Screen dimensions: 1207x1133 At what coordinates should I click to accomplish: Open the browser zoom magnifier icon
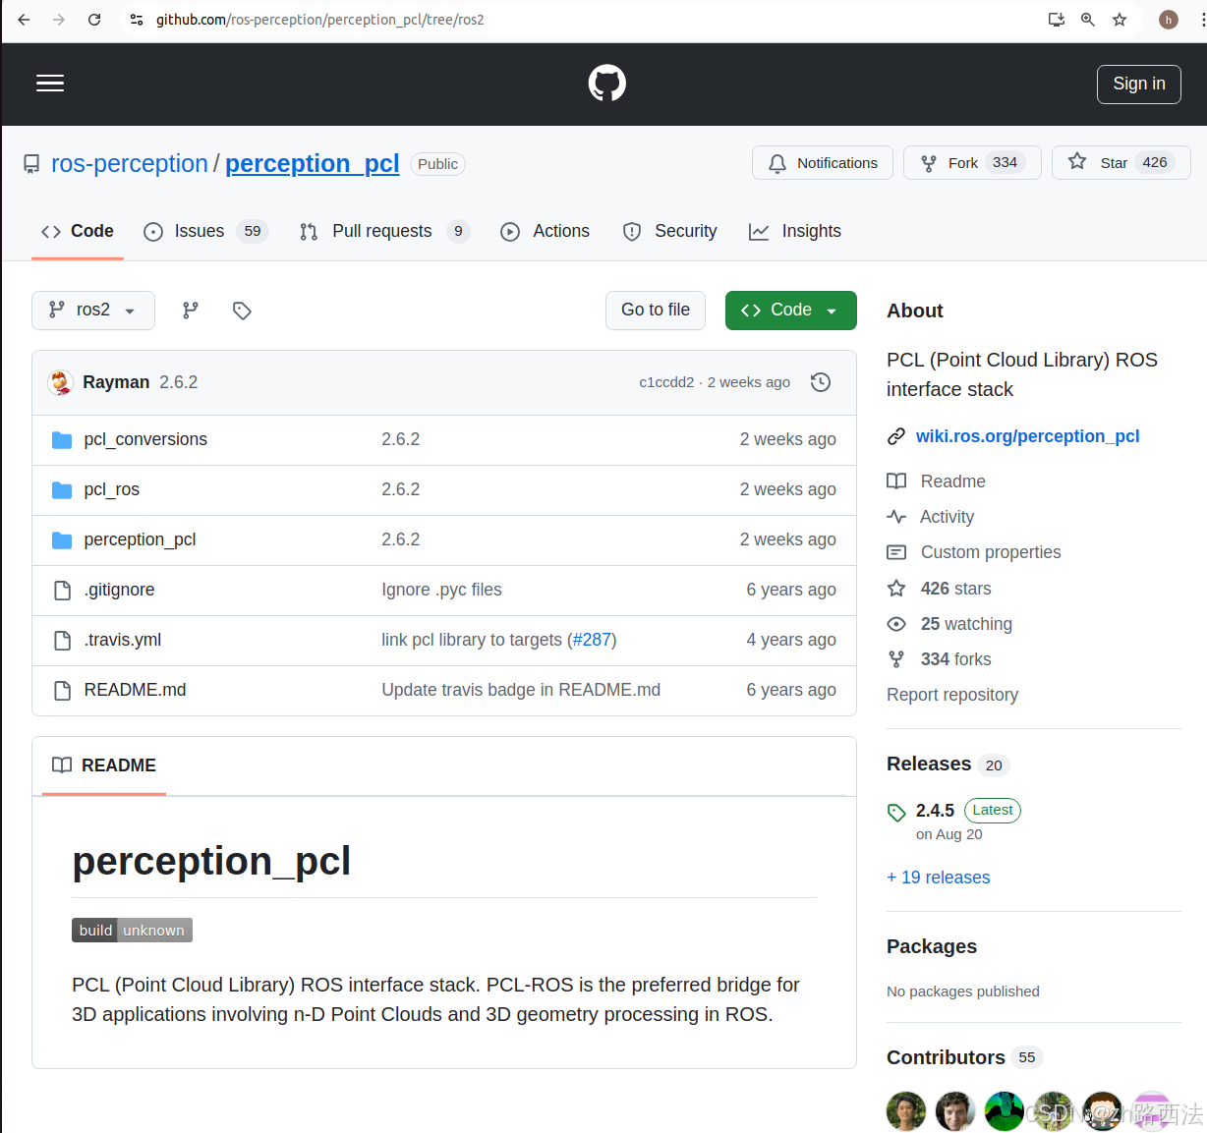(x=1088, y=20)
